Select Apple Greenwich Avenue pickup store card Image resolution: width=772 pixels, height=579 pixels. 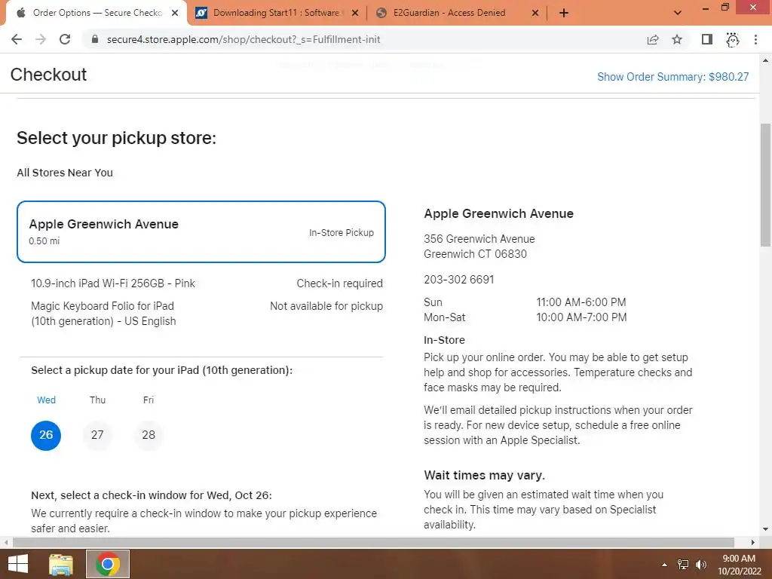[201, 231]
